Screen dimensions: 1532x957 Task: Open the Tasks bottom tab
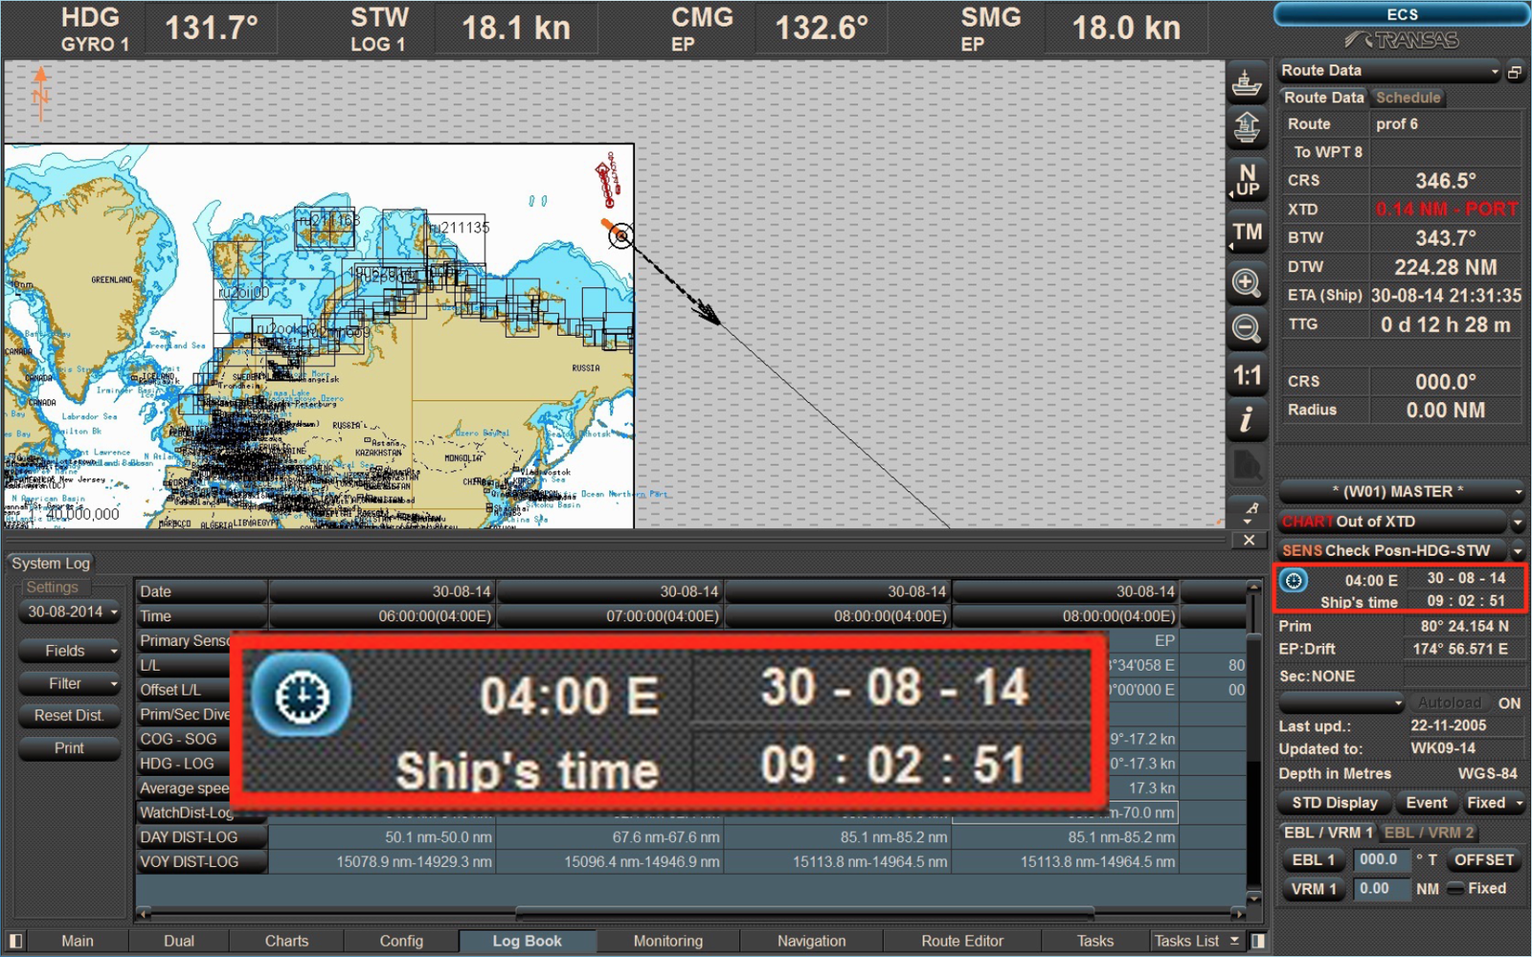[x=1094, y=941]
